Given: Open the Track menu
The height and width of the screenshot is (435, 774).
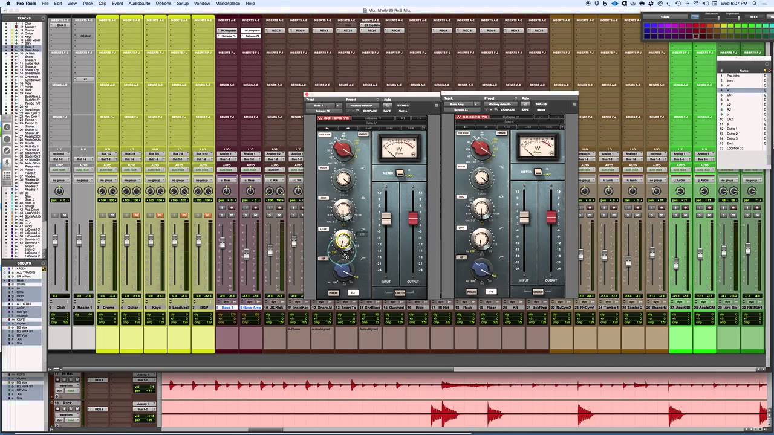Looking at the screenshot, I should click(x=87, y=4).
